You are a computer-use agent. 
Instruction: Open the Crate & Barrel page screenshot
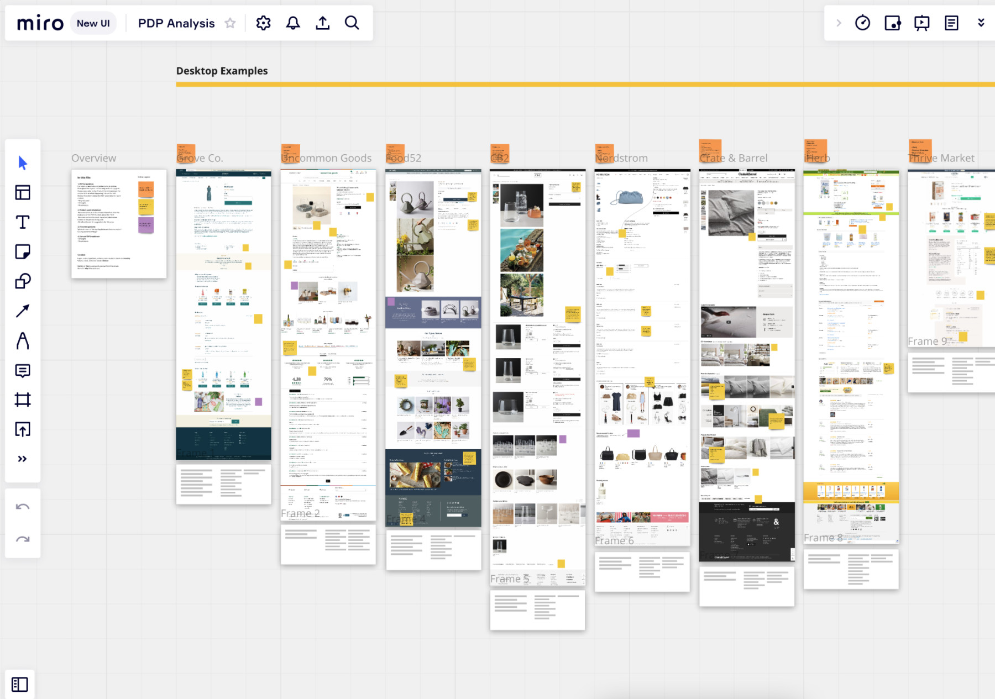click(x=747, y=365)
